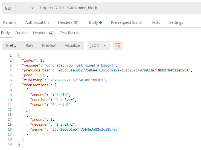Select the response Body tab

point(5,33)
